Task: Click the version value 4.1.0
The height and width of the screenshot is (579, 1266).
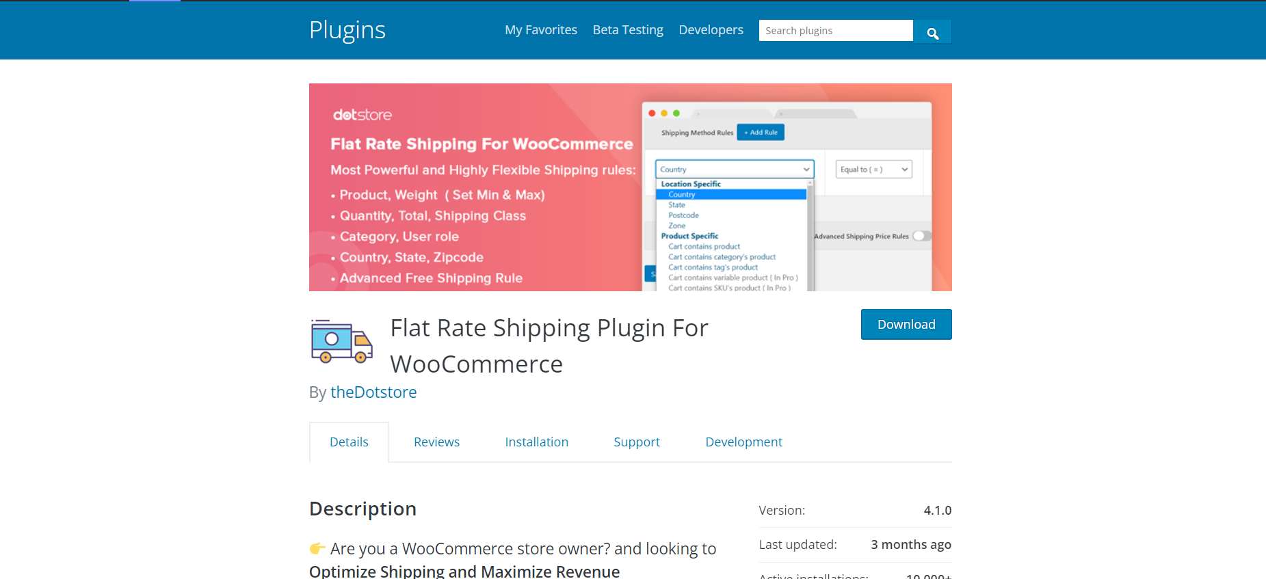Action: (x=937, y=511)
